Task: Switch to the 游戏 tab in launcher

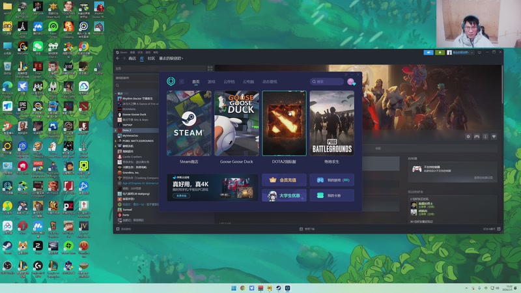Action: (x=212, y=81)
